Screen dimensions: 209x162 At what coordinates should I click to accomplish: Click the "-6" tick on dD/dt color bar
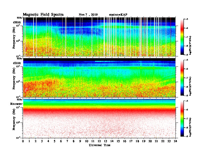tap(187, 69)
